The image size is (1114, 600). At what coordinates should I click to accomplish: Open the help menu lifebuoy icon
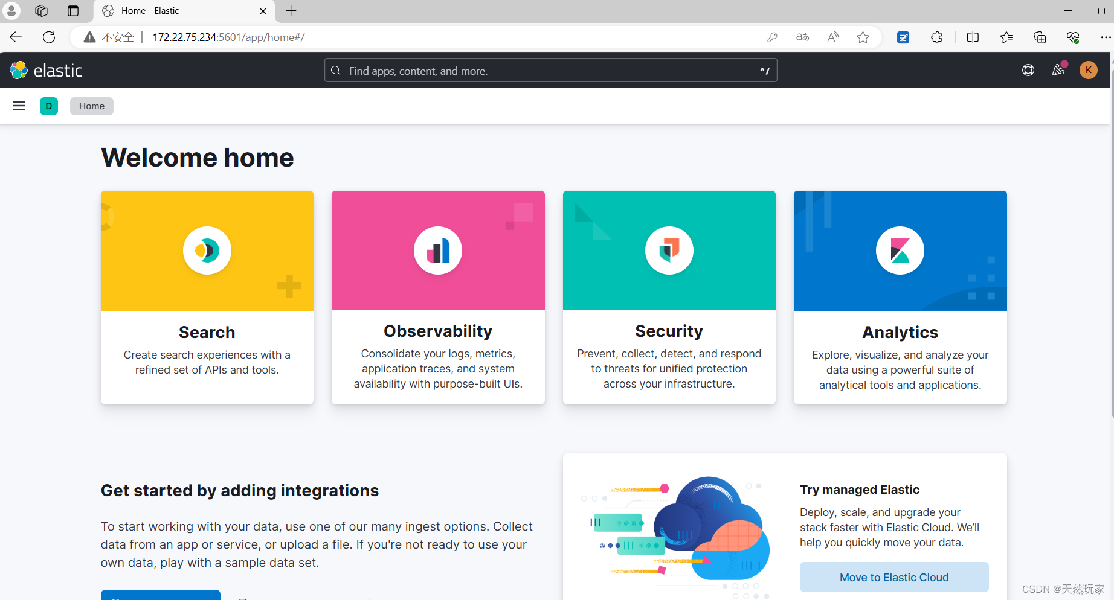[1028, 70]
